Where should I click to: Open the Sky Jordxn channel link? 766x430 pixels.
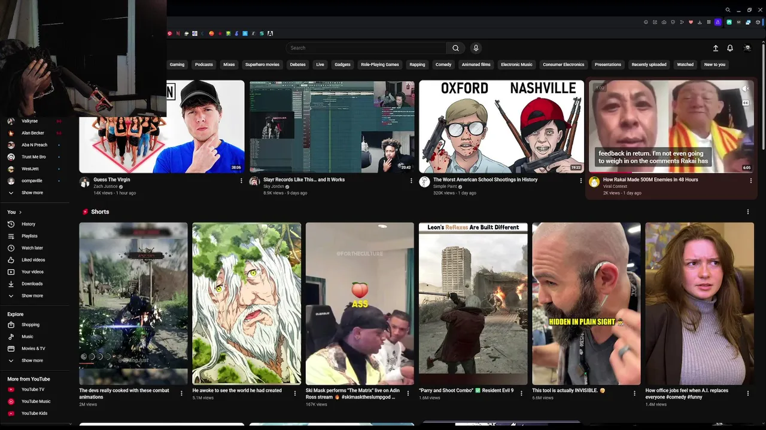pyautogui.click(x=273, y=186)
